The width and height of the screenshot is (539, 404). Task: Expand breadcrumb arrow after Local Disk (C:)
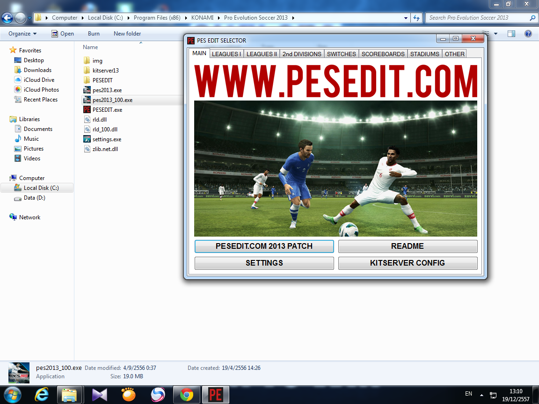coord(129,18)
